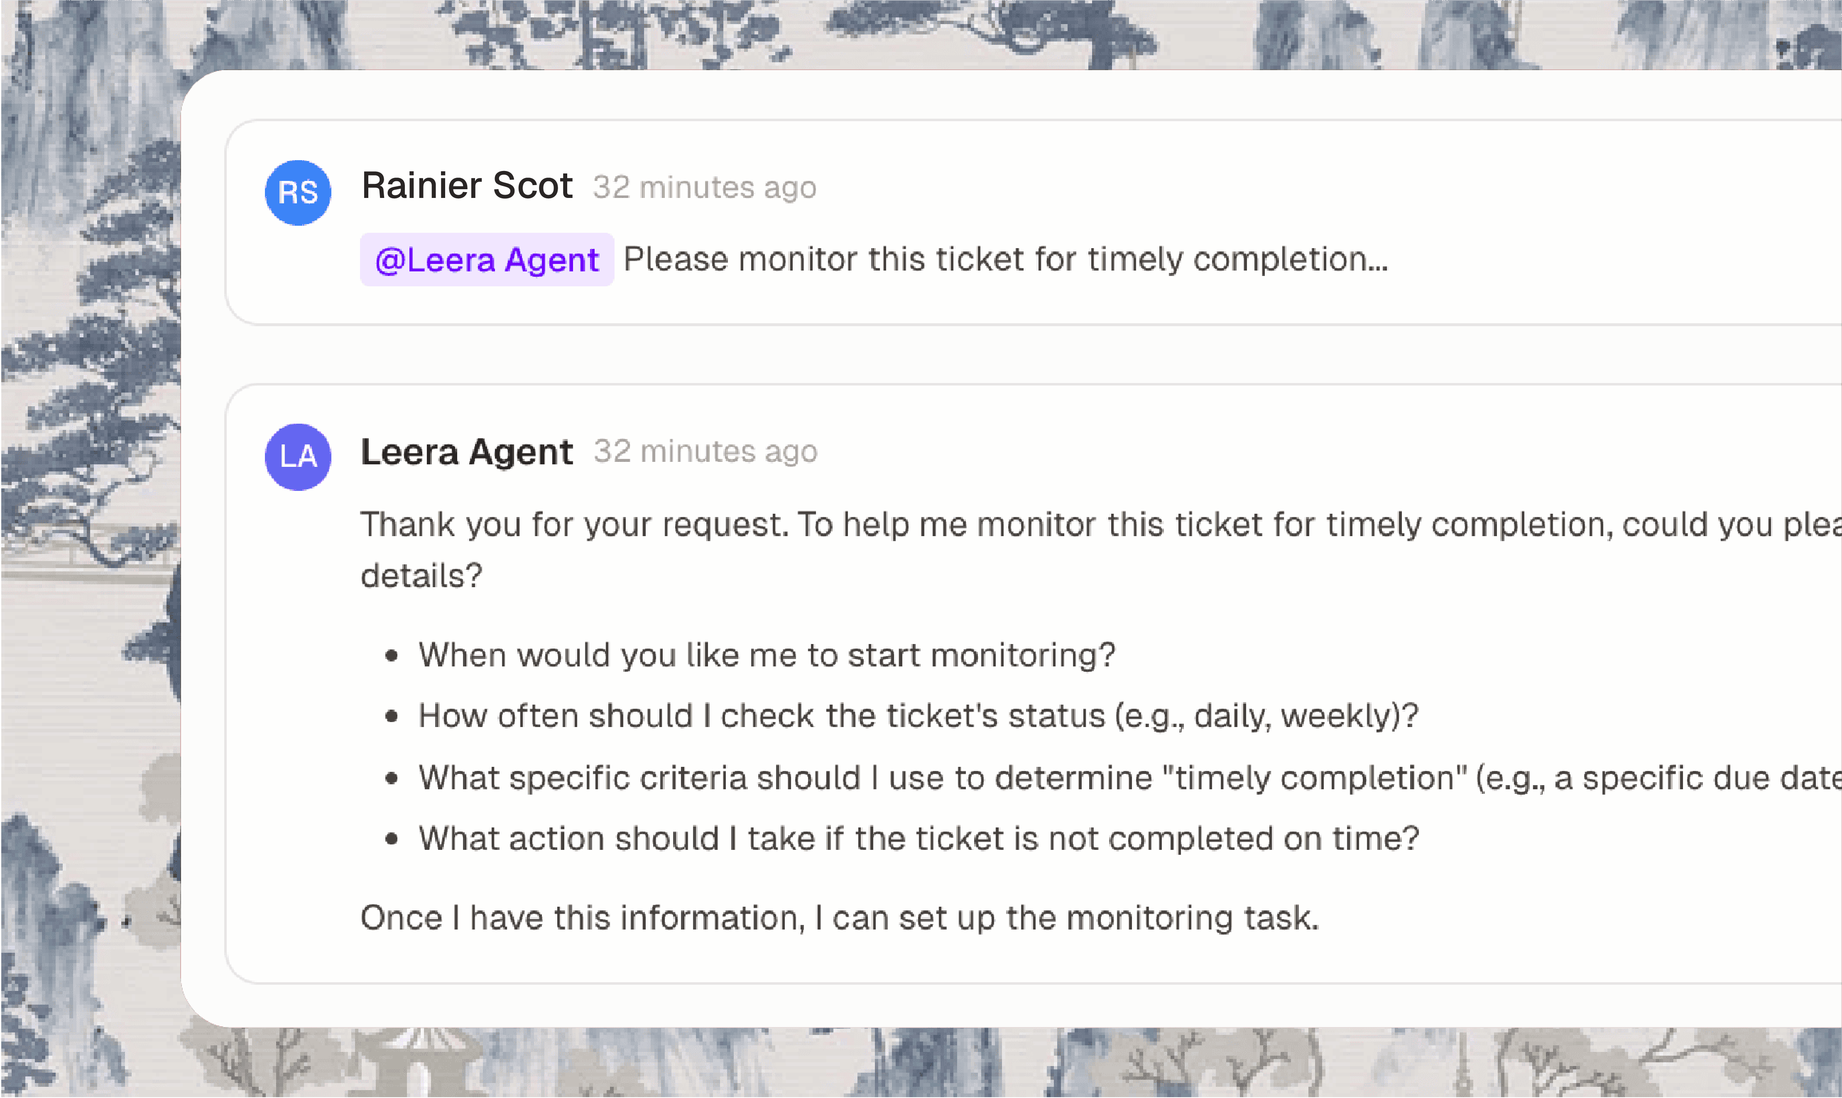Click the "What action should I take" bullet
This screenshot has width=1842, height=1098.
coord(918,839)
